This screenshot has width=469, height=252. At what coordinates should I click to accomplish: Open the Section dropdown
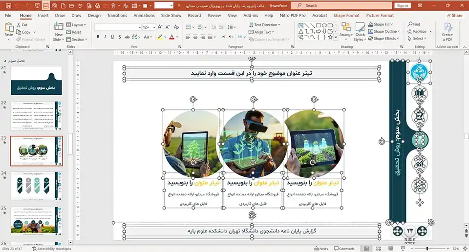pyautogui.click(x=77, y=39)
